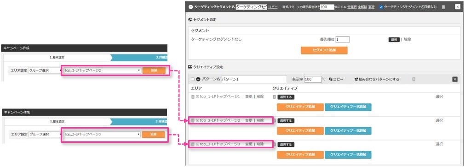Image resolution: width=465 pixels, height=167 pixels.
Task: Click 追加 button next to top_3-LPトップページ3 dropdown
Action: point(153,134)
